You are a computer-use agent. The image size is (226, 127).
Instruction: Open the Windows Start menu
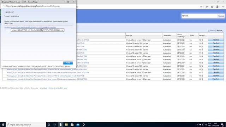pos(3,125)
